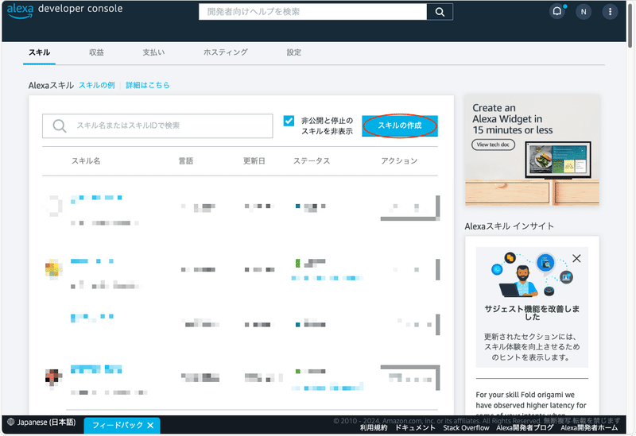Open the user profile N avatar
This screenshot has height=436, width=636.
[x=584, y=12]
